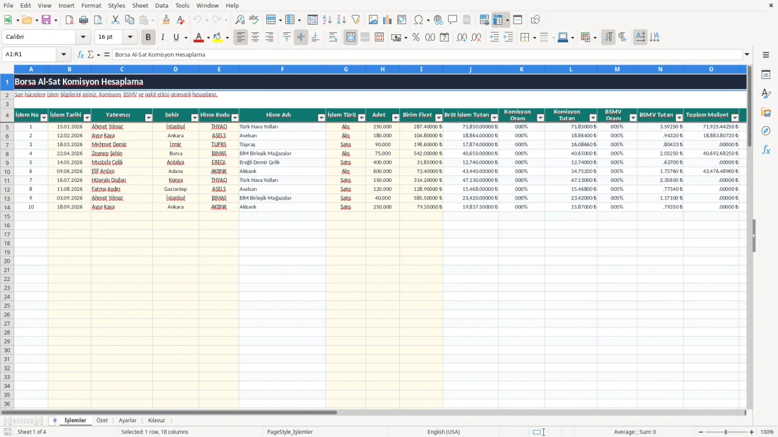778x437 pixels.
Task: Click Clear Direct Formatting icon
Action: tap(181, 20)
